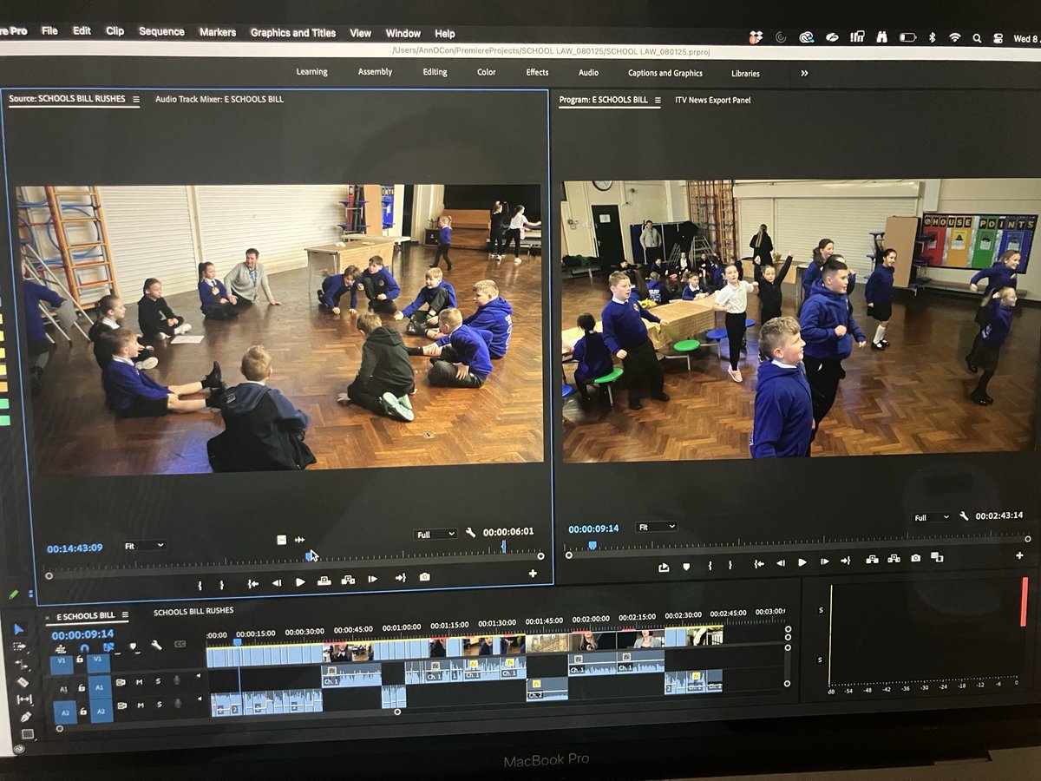
Task: Toggle track lock for A1
Action: (82, 688)
